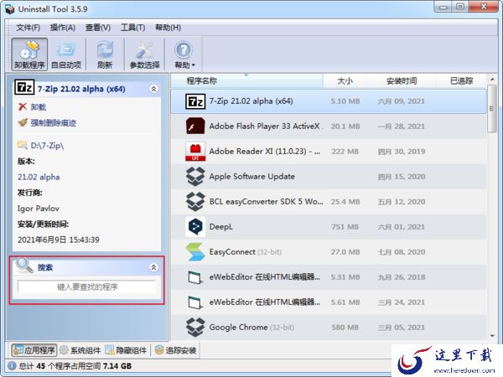Image resolution: width=503 pixels, height=377 pixels.
Task: Click the '222 MB' size cell
Action: coord(345,152)
